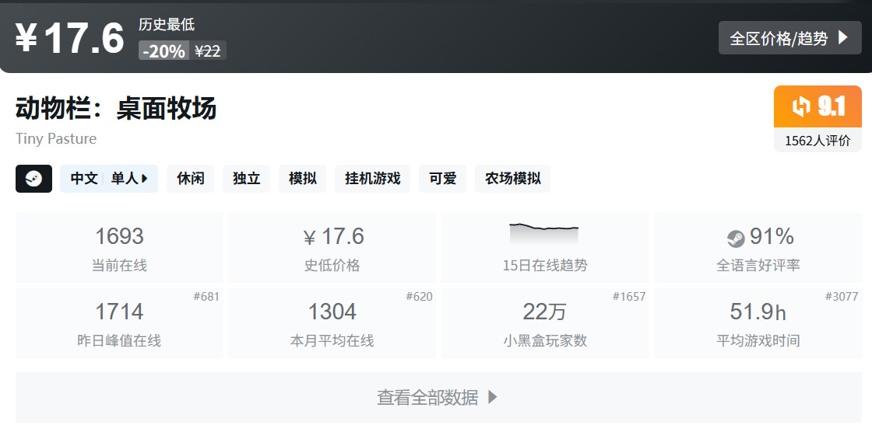Select the 休闲 tag
The image size is (872, 425).
pyautogui.click(x=190, y=179)
